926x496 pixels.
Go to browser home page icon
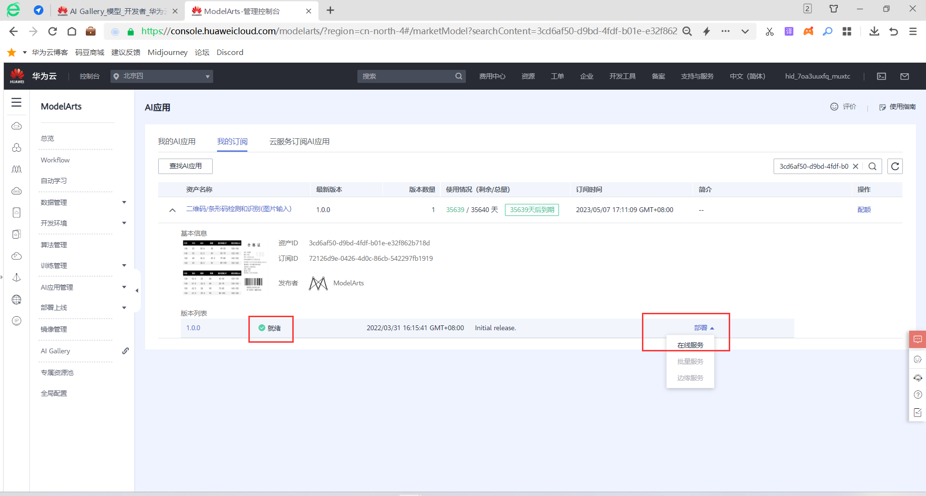(72, 31)
